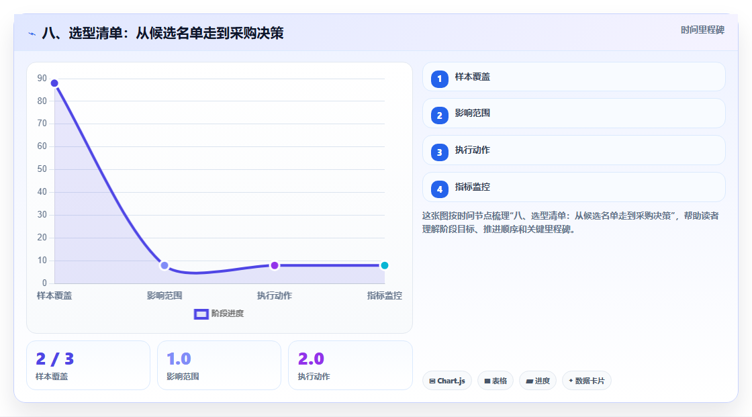Click the lightning icon beside the heading
The image size is (752, 417).
tap(32, 34)
